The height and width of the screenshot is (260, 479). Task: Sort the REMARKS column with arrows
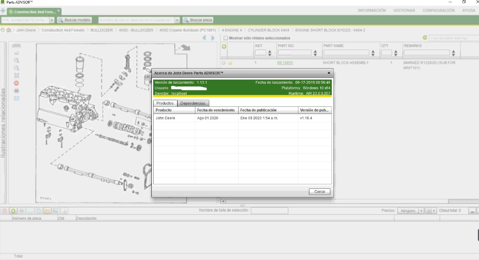click(x=453, y=53)
